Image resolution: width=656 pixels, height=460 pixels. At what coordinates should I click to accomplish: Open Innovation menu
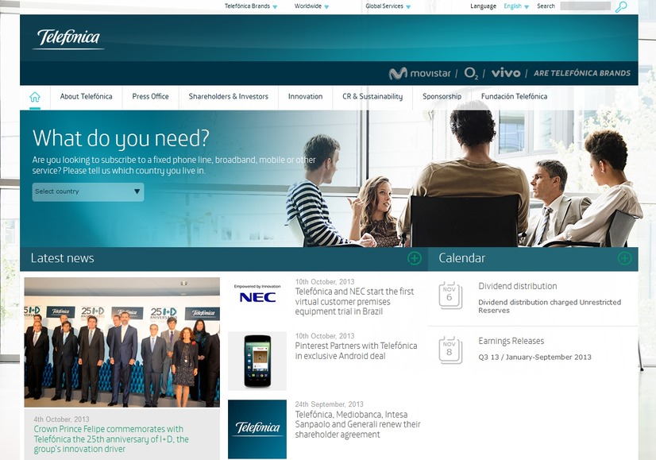tap(306, 97)
